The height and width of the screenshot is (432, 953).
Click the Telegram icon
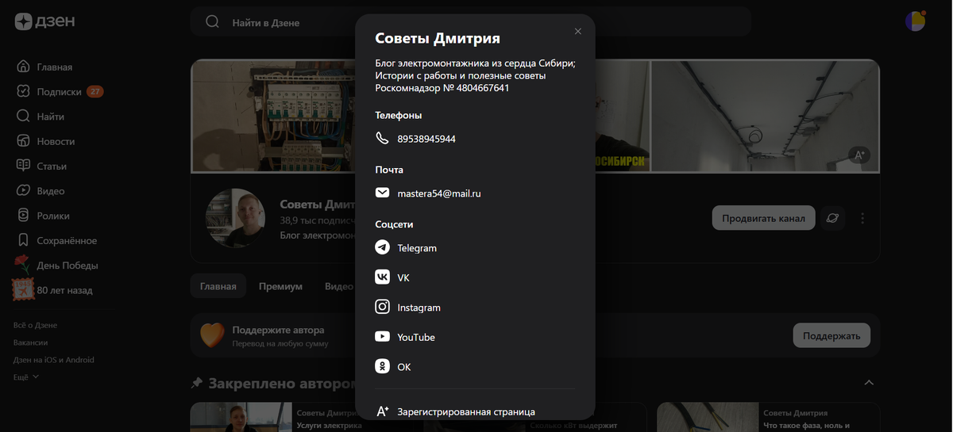click(382, 247)
